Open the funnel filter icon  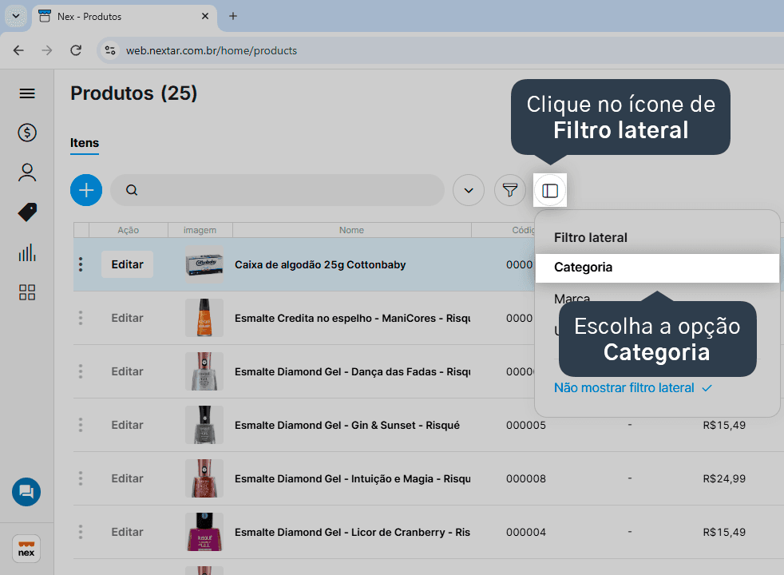tap(510, 190)
